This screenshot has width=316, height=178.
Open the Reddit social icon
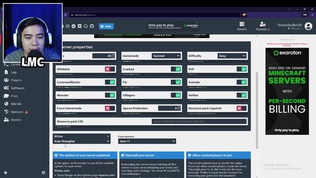pos(74,26)
